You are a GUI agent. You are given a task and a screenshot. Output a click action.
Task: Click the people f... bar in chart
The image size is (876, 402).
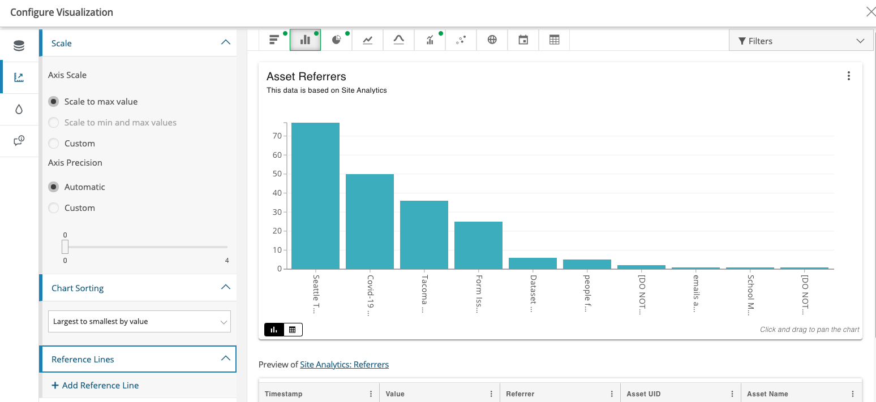coord(587,264)
